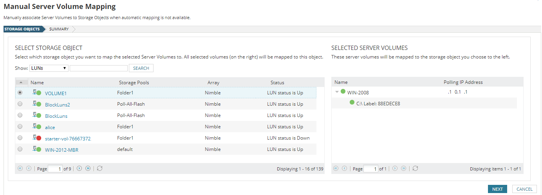This screenshot has width=542, height=195.
Task: Click WIN-2008 green status indicator
Action: point(343,92)
